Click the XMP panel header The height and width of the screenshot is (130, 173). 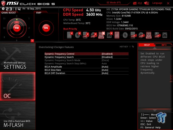coord(39,13)
